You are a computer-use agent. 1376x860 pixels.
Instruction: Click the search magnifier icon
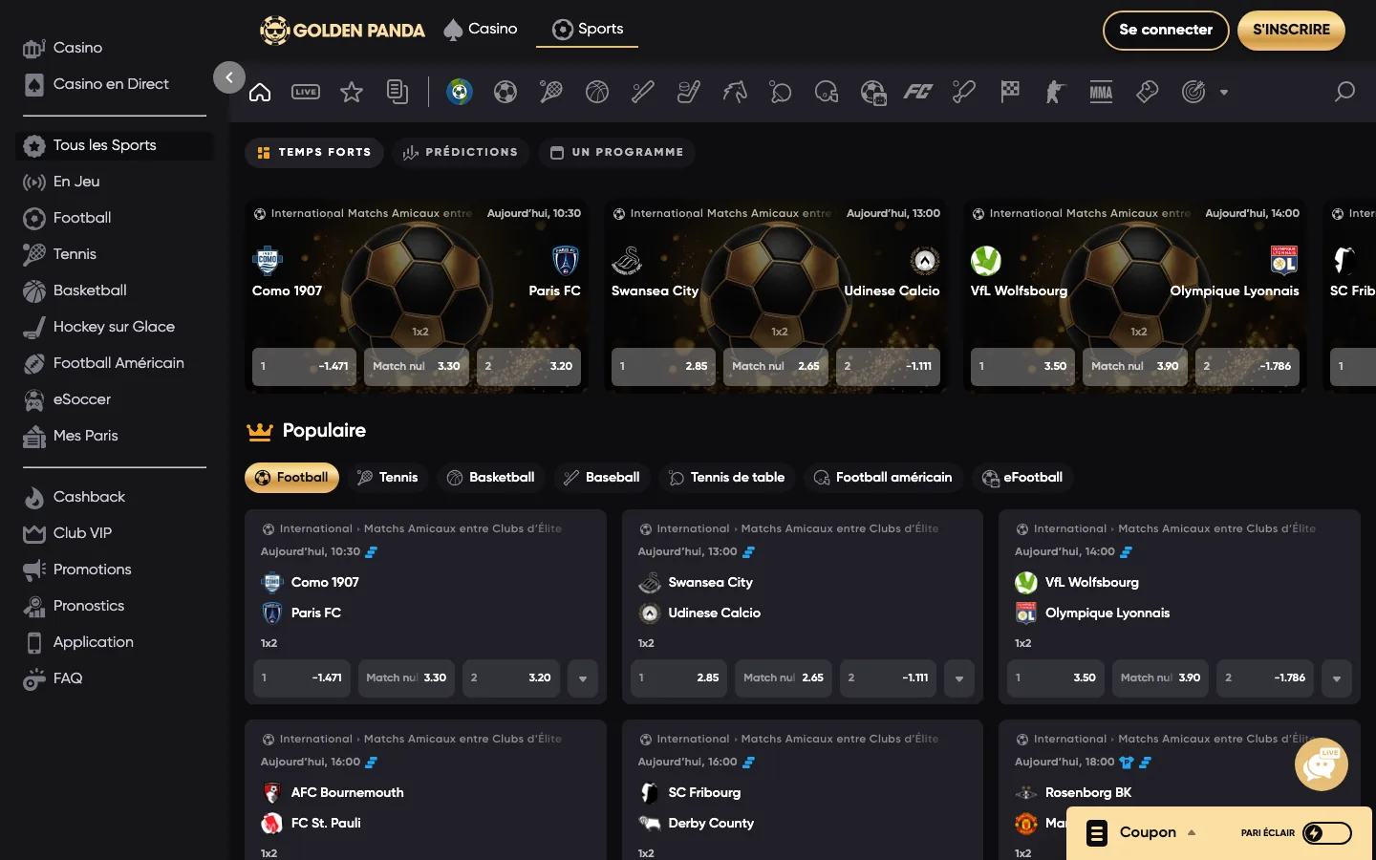(1344, 92)
